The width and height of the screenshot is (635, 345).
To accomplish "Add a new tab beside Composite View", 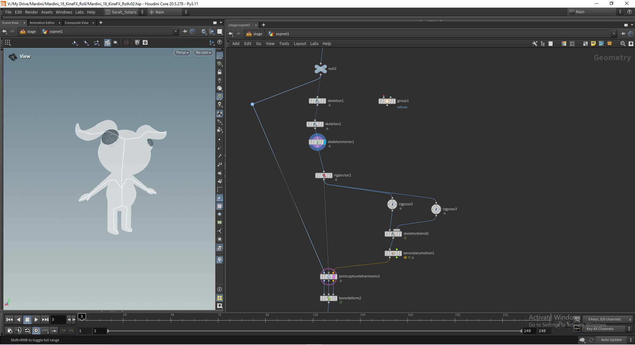I will [x=101, y=23].
